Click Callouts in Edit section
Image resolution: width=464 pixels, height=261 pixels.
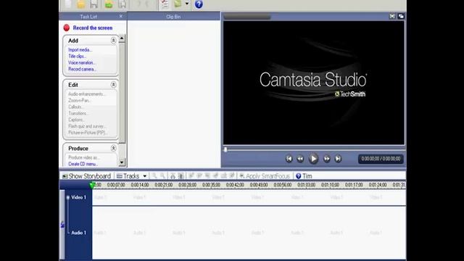[x=75, y=107]
